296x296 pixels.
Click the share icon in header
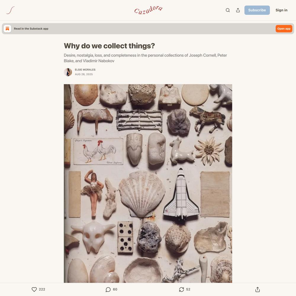click(x=238, y=10)
